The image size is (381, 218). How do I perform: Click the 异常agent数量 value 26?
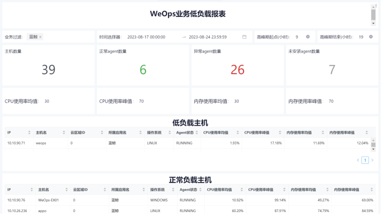[x=237, y=70]
